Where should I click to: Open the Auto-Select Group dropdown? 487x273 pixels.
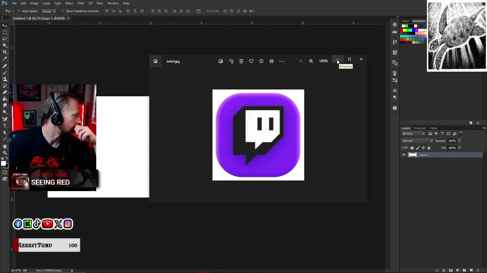pos(48,11)
